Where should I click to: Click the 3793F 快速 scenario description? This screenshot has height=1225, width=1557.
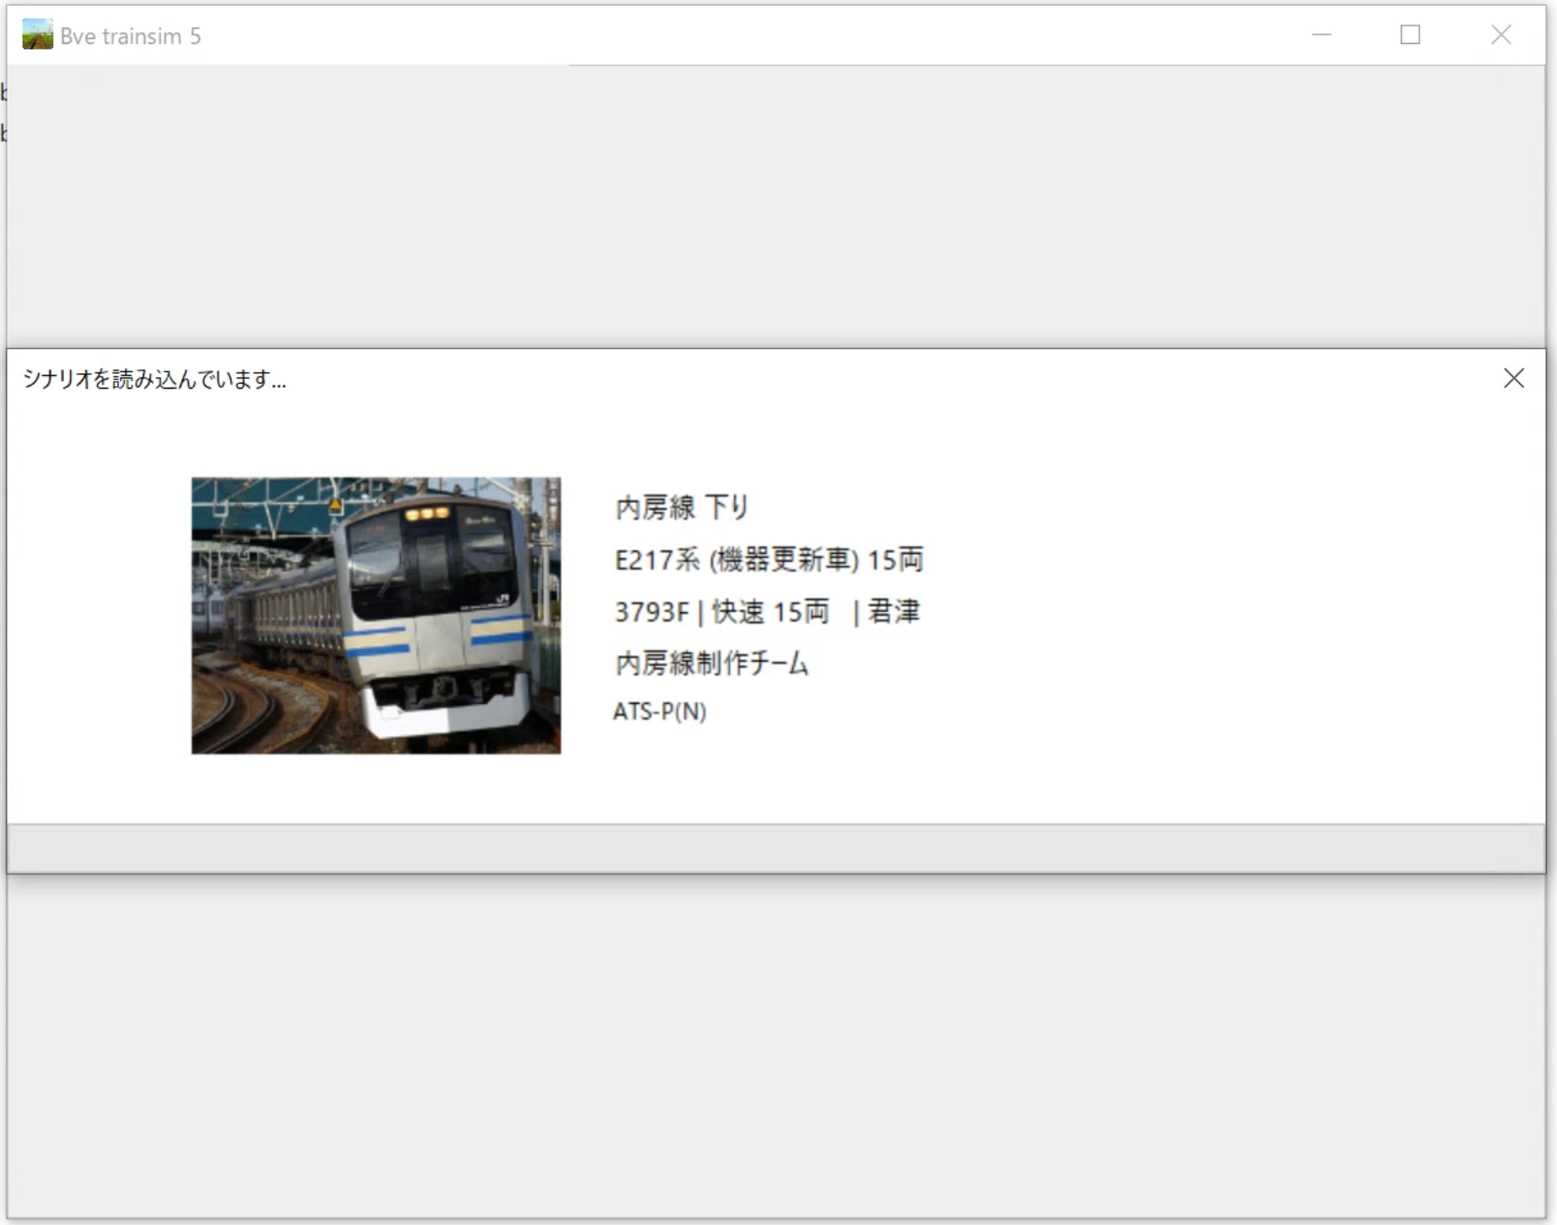click(x=767, y=612)
